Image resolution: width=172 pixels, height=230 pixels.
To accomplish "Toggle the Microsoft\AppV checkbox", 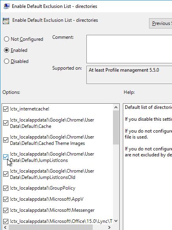I will (6, 199).
